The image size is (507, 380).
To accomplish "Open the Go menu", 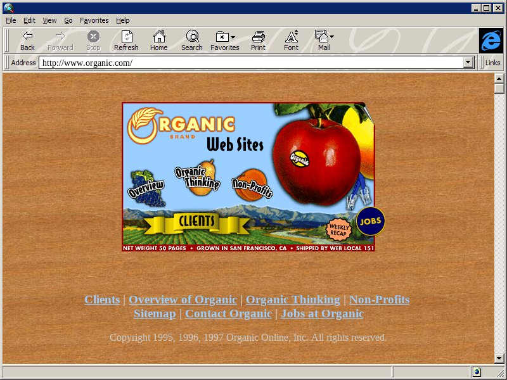I will [x=68, y=20].
